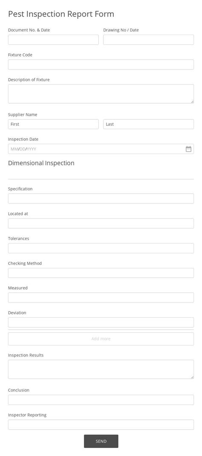The width and height of the screenshot is (202, 456).
Task: Click the Supplier Last name field
Action: point(149,124)
